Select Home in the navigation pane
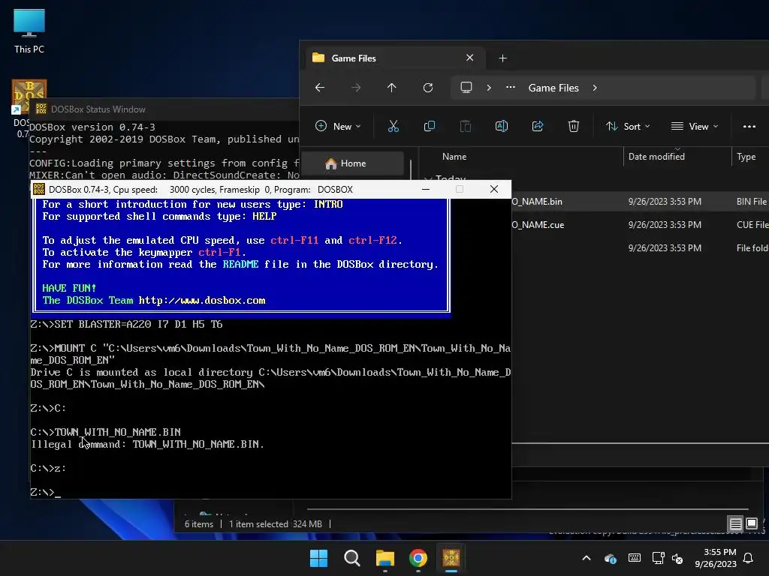 pyautogui.click(x=353, y=163)
